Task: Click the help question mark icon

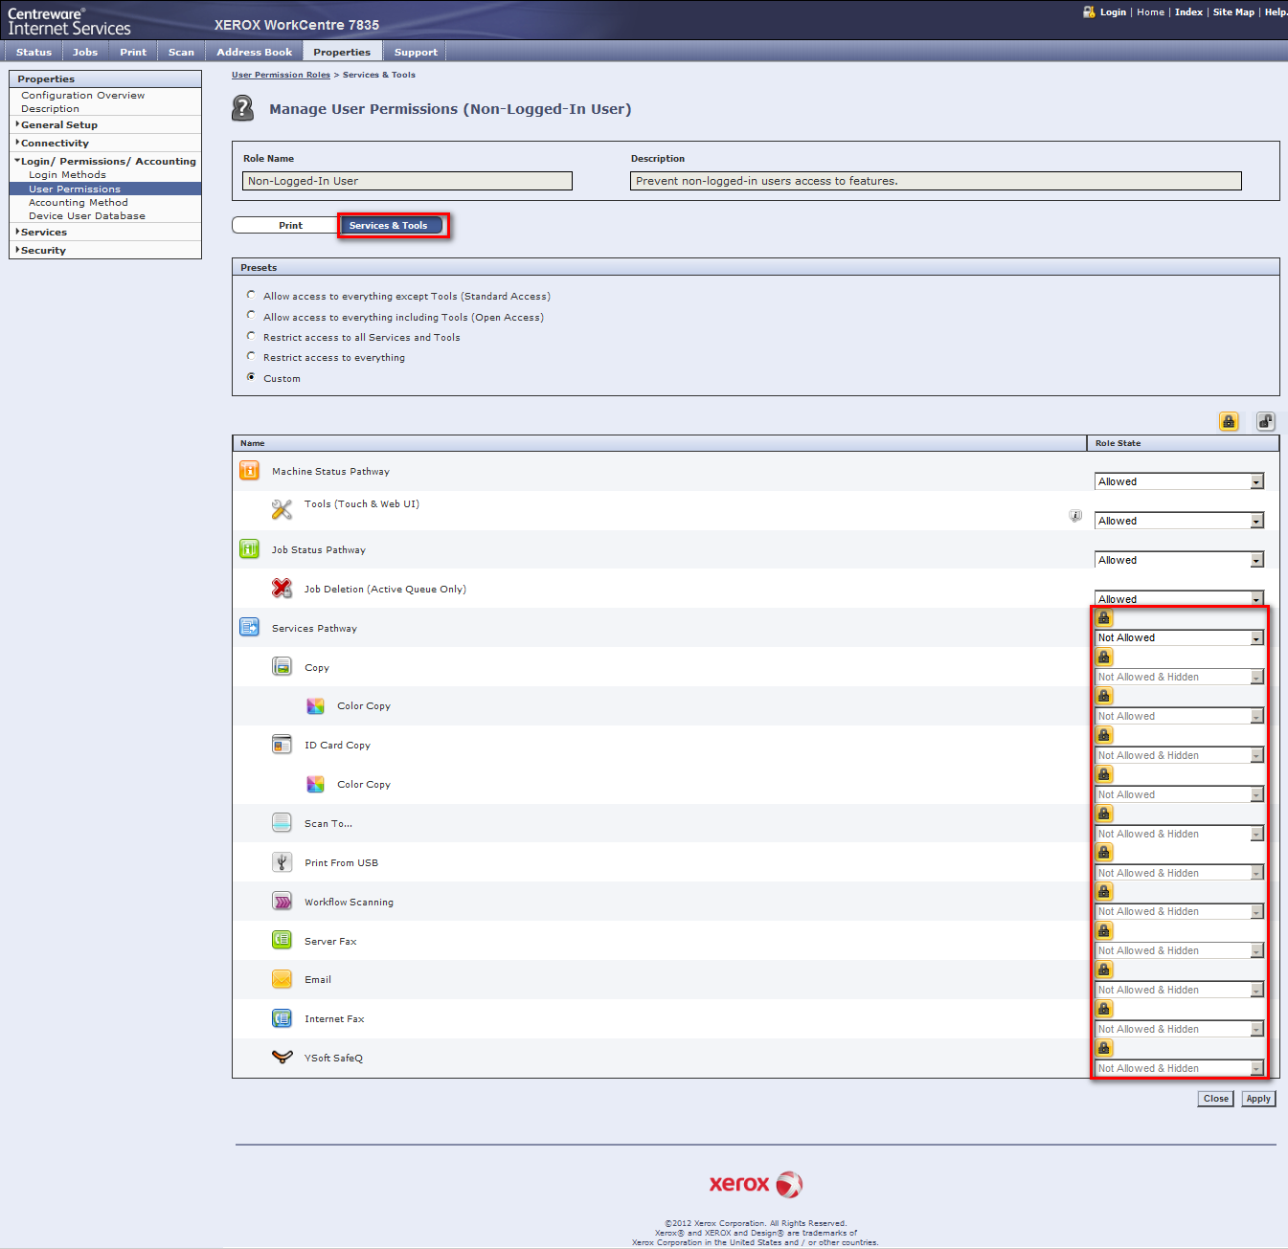Action: (x=243, y=108)
